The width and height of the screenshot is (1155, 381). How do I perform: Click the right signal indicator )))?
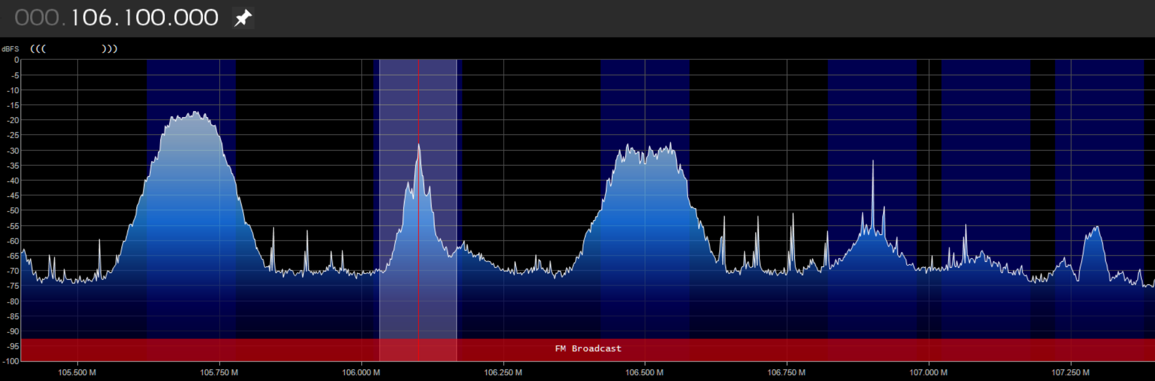tap(109, 49)
